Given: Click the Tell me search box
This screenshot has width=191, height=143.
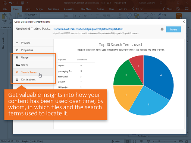Looking at the screenshot, I should (138, 9).
